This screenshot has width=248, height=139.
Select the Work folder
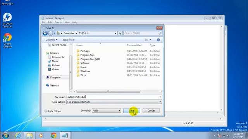click(x=81, y=75)
